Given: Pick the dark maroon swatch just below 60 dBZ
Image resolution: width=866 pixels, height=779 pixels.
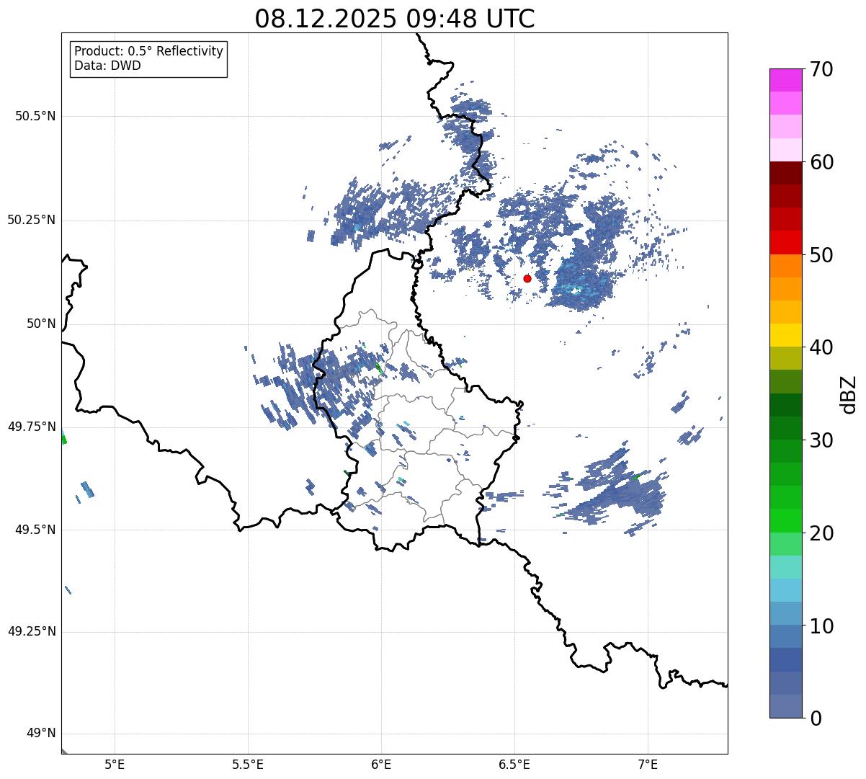Looking at the screenshot, I should (x=785, y=173).
